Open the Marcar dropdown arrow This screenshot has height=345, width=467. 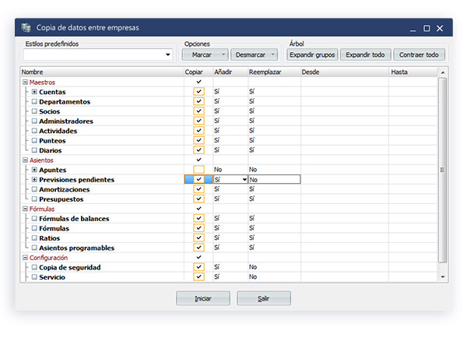point(223,55)
